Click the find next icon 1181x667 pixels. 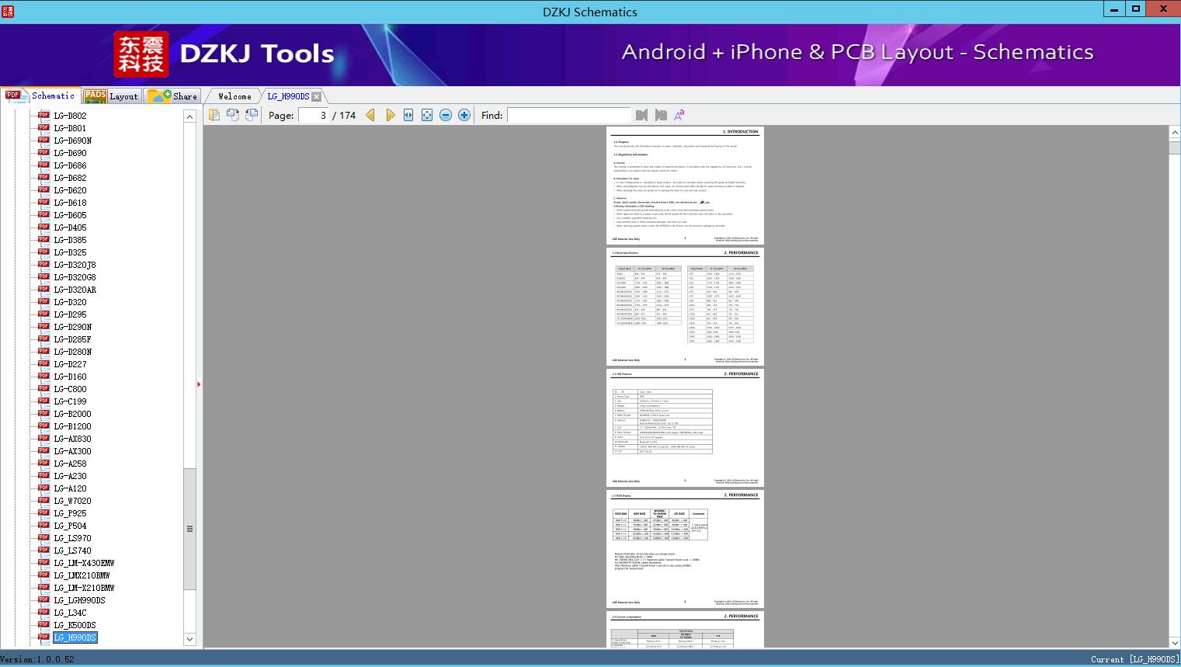point(661,115)
